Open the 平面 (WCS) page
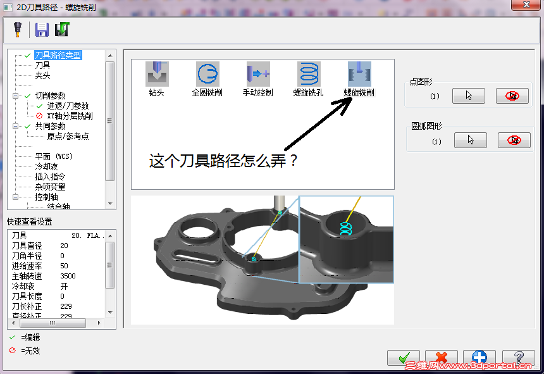Viewport: 544px width, 374px height. coord(54,156)
